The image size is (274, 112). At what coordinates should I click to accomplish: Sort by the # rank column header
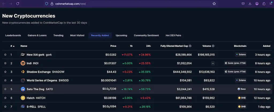[12, 46]
